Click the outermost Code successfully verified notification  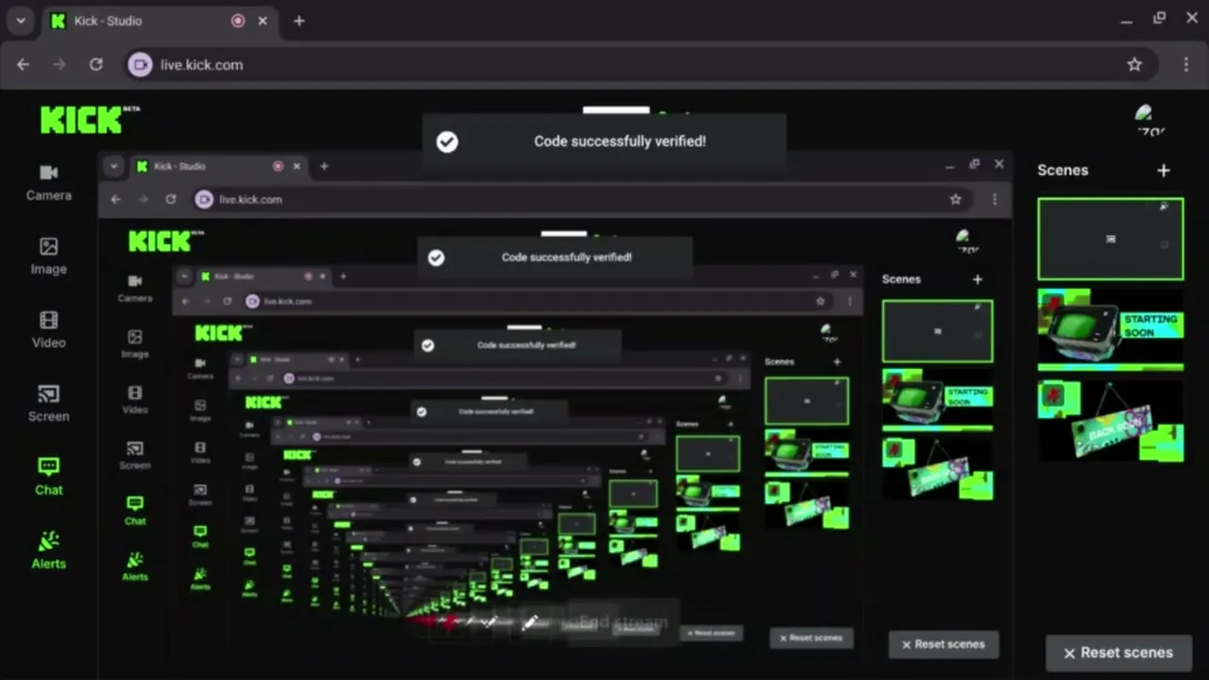point(604,142)
